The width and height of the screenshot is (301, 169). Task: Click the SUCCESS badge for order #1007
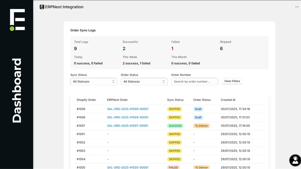click(175, 126)
